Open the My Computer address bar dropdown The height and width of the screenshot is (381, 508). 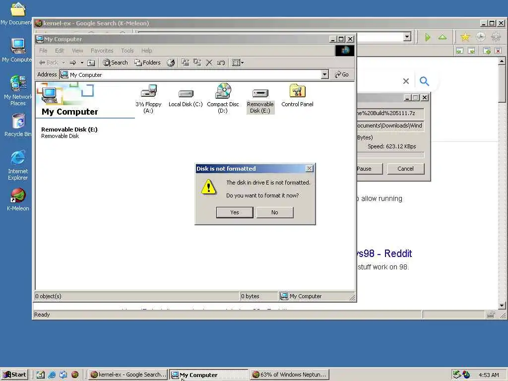[324, 75]
